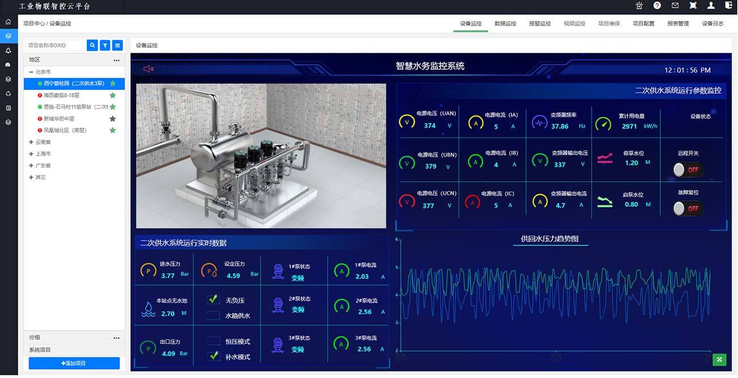Click the filter funnel icon button
The height and width of the screenshot is (378, 738).
point(105,45)
